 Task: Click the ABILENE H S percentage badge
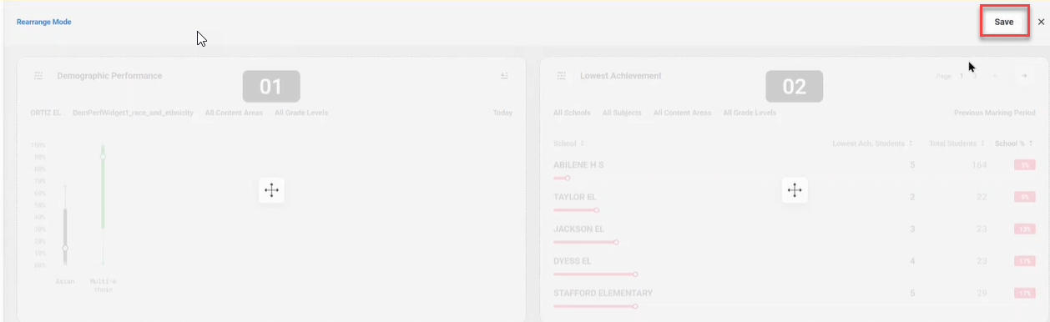(1024, 165)
